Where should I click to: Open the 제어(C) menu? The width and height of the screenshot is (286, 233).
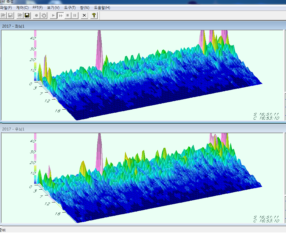coord(22,7)
